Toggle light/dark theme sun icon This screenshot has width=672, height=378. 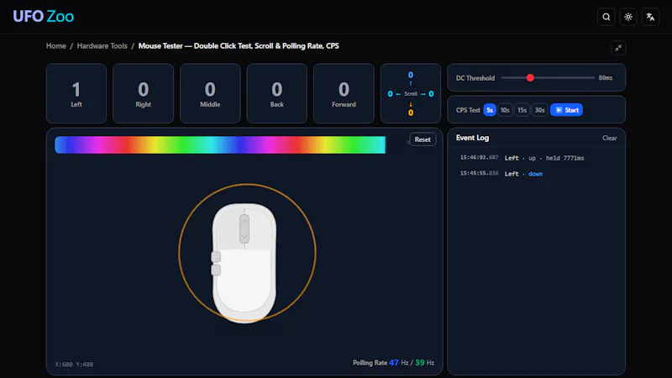click(x=628, y=17)
